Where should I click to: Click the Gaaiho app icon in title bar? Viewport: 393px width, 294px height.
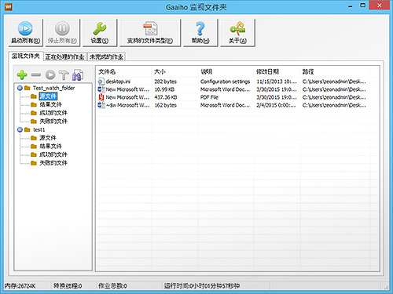click(9, 7)
